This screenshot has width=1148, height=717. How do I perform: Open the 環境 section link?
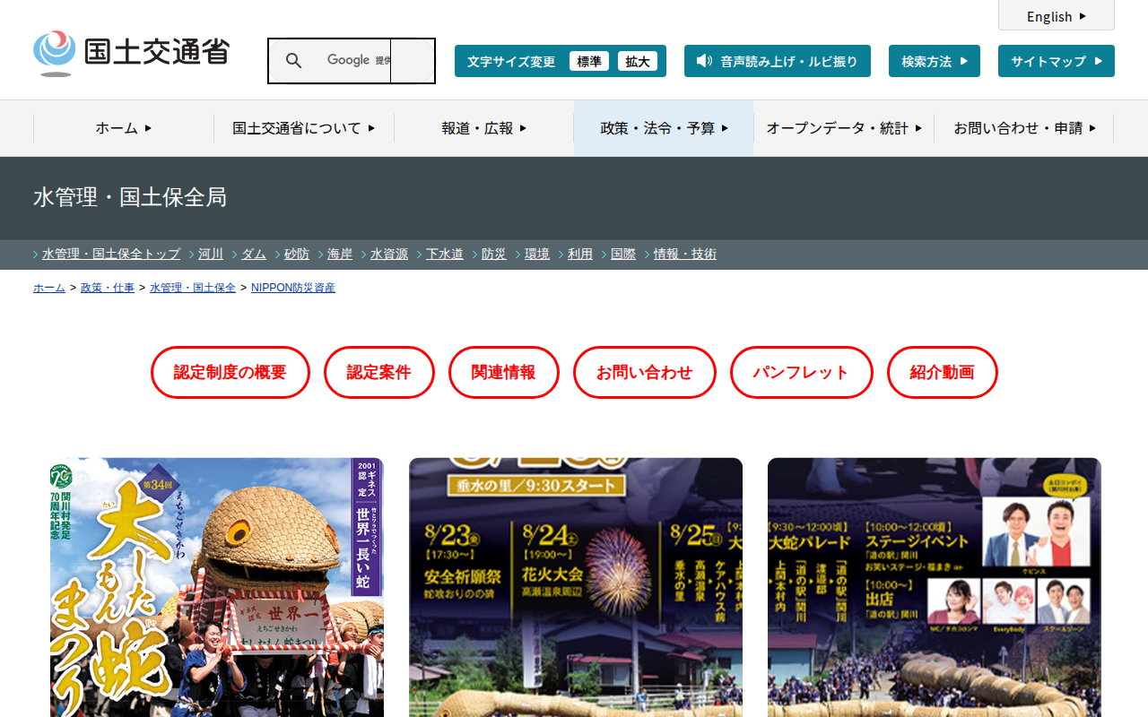click(x=537, y=254)
